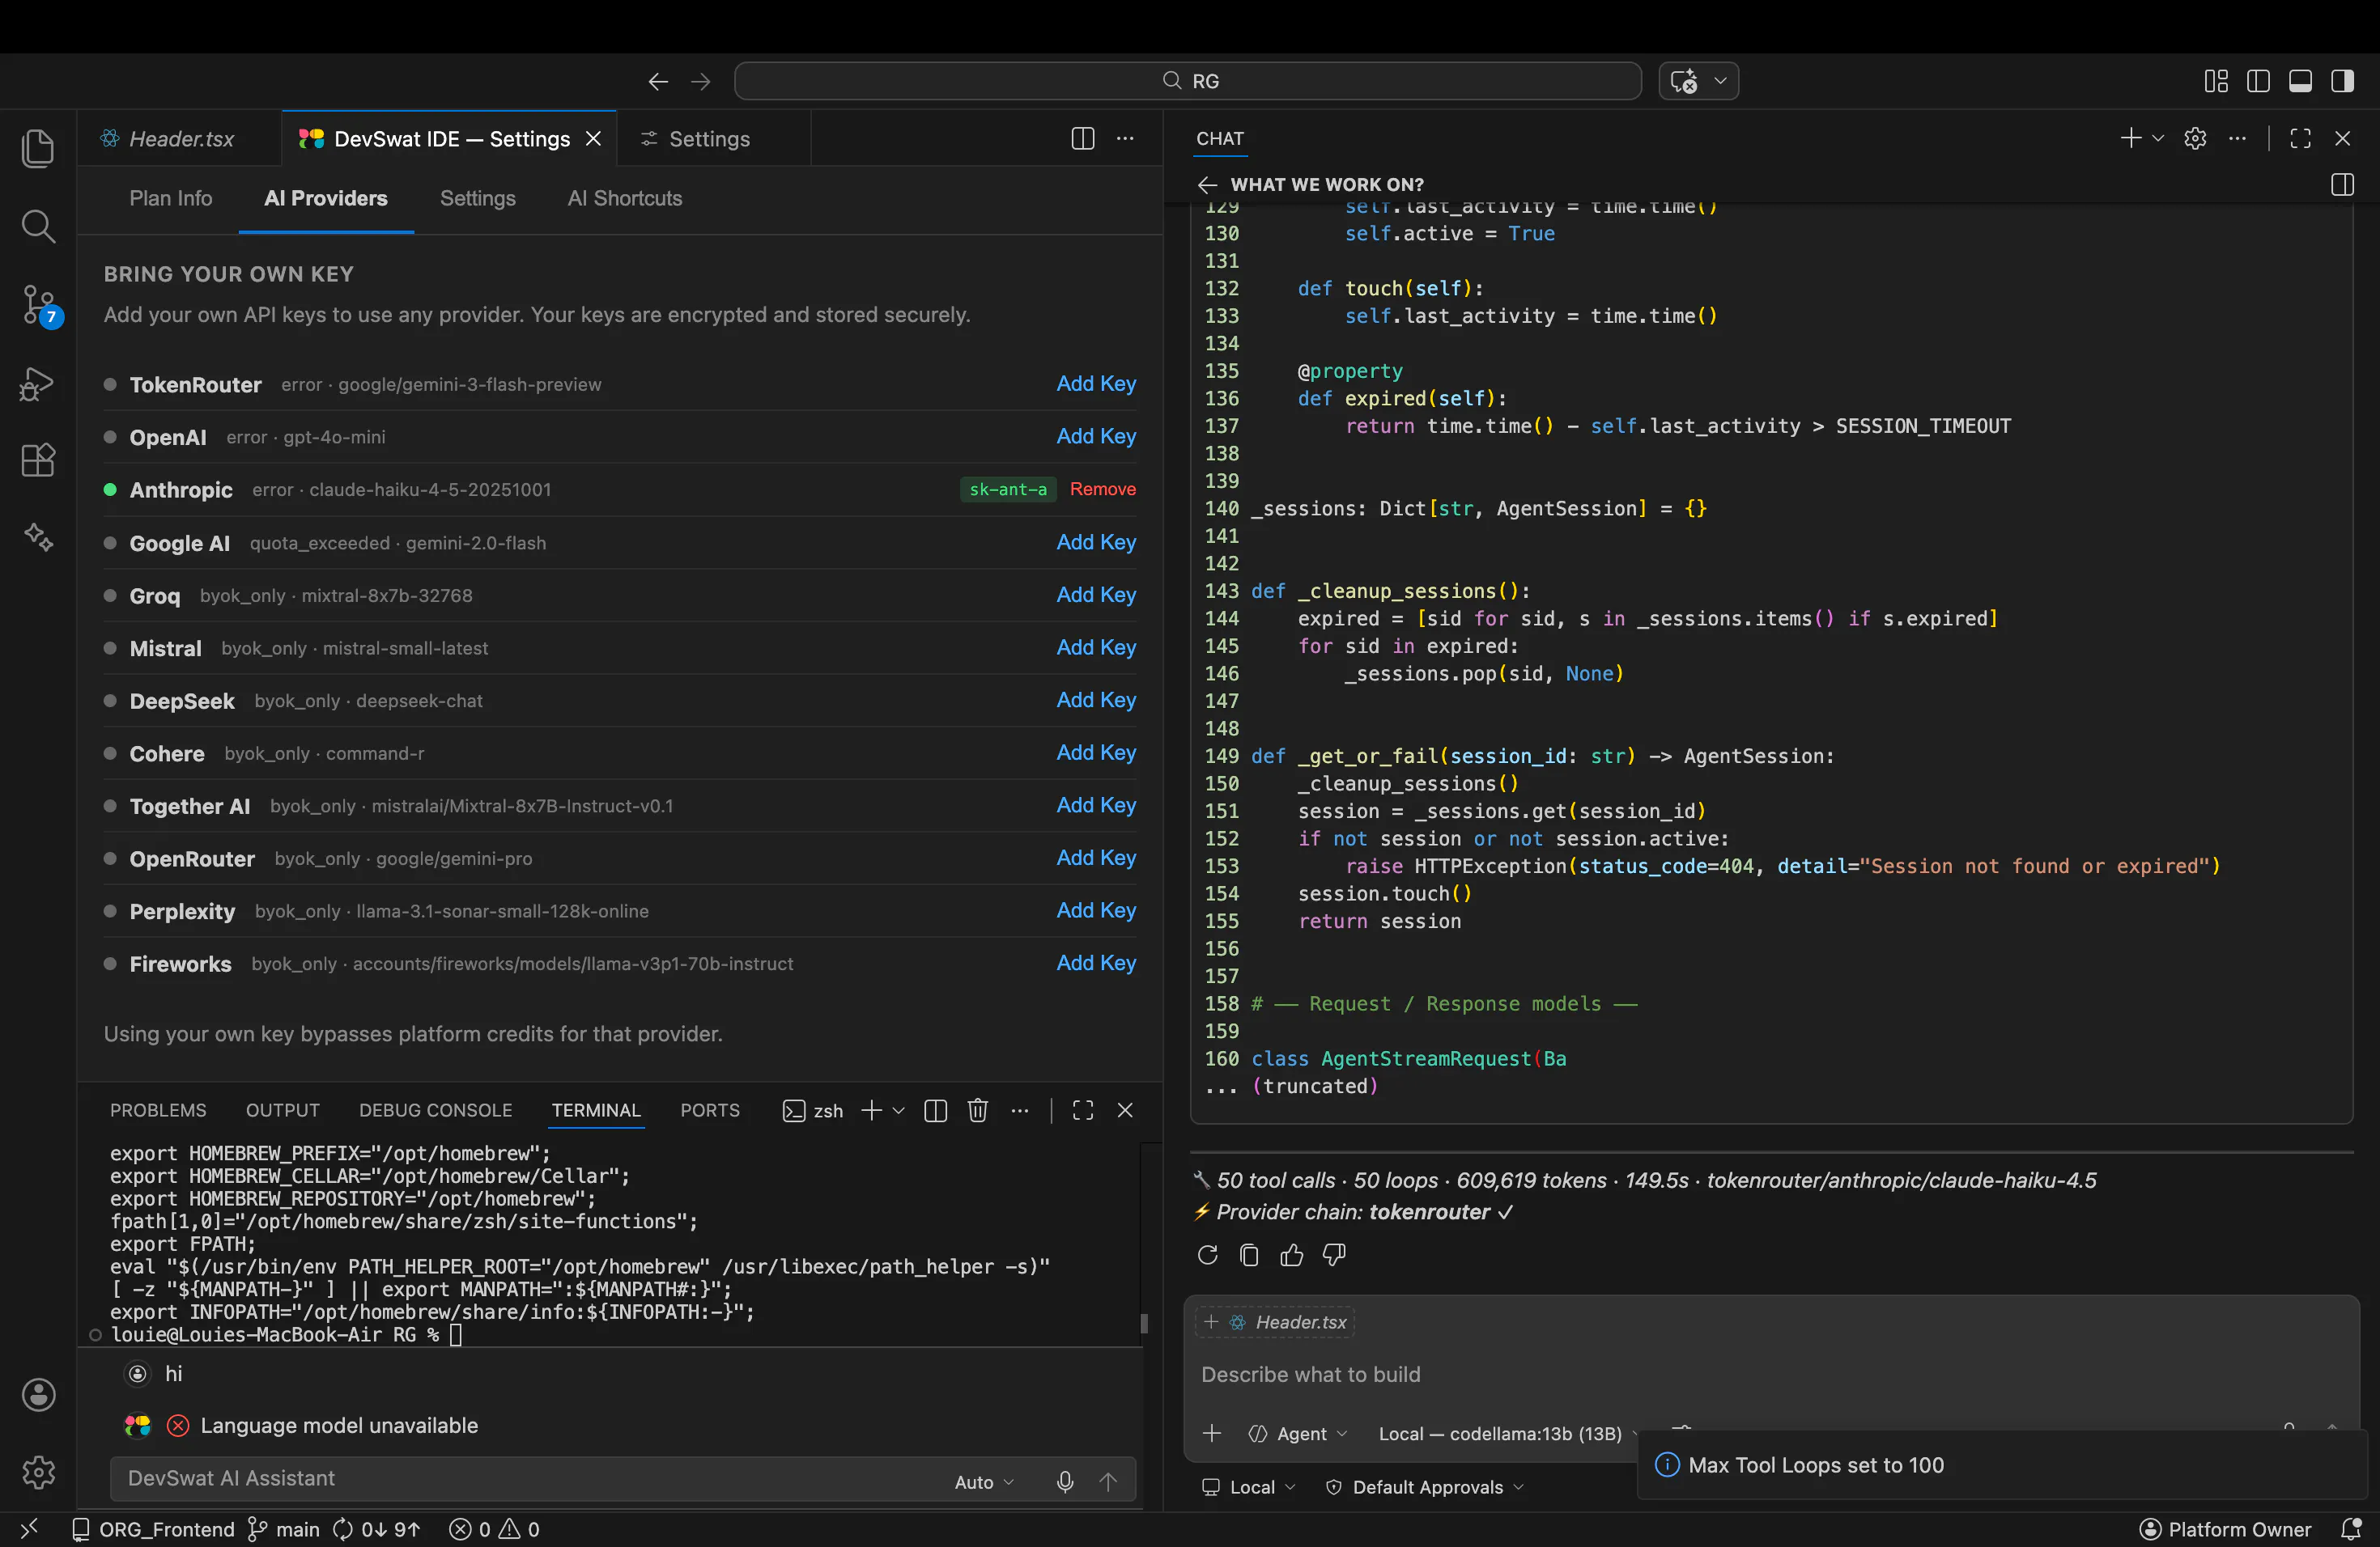Open the Local codellama:13b model picker
This screenshot has height=1547, width=2380.
tap(1508, 1433)
